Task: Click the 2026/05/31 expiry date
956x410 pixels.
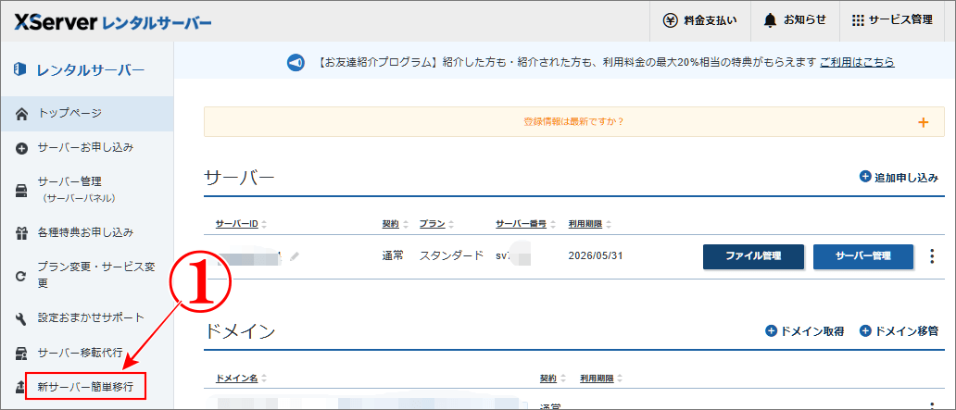Action: tap(595, 255)
